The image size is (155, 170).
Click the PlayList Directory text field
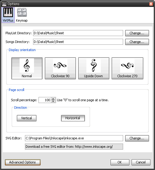(x=78, y=33)
